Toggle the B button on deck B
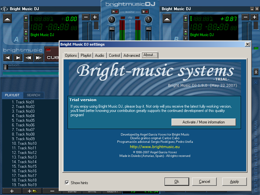This screenshot has width=260, height=195. pos(186,18)
